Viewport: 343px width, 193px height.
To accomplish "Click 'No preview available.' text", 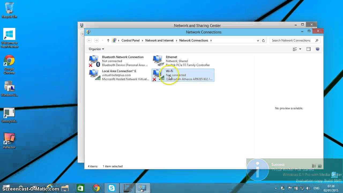I will 289,108.
